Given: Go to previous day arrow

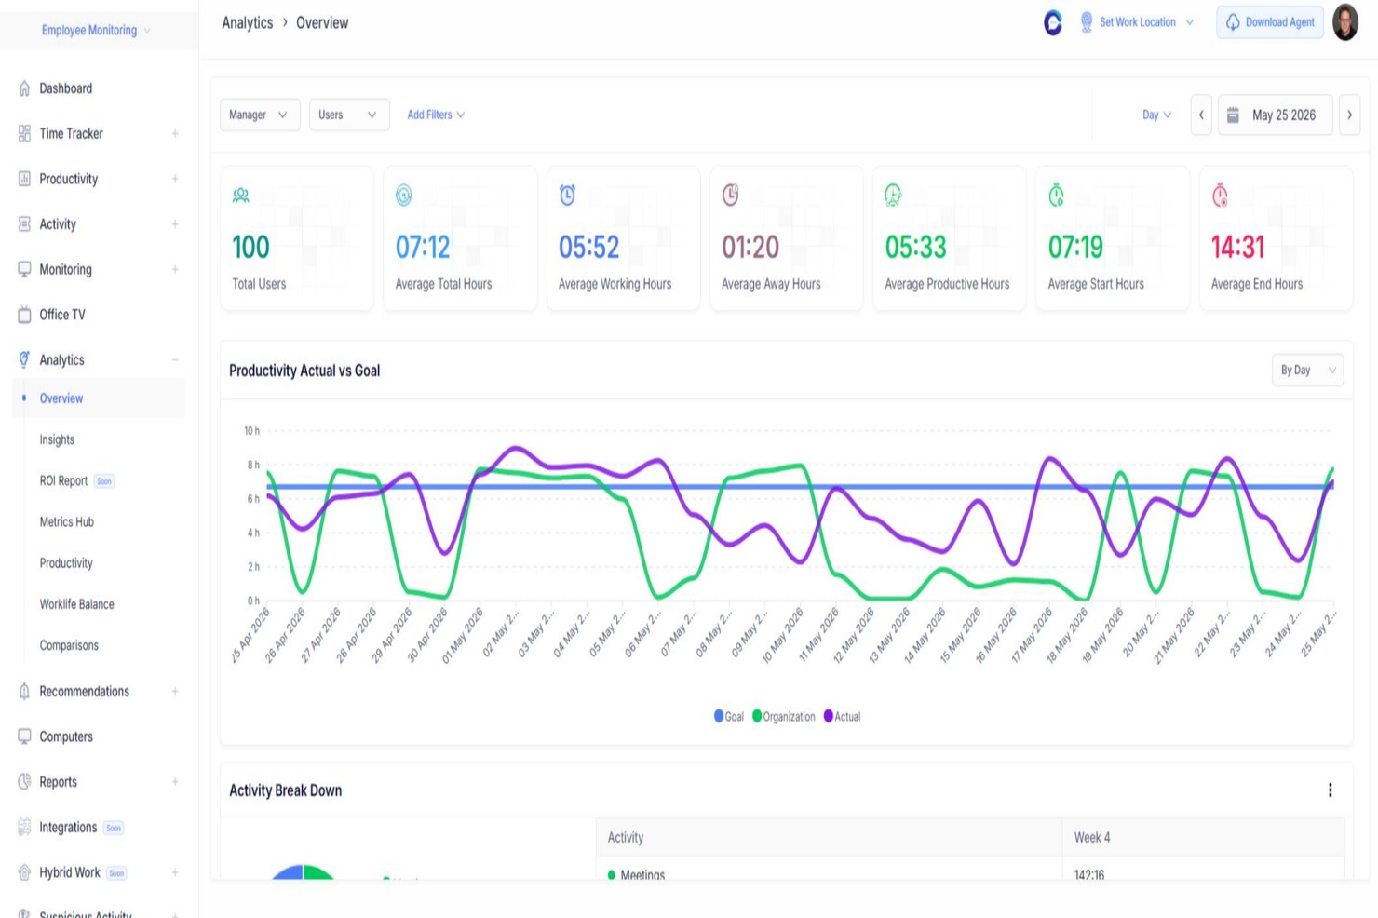Looking at the screenshot, I should [1201, 115].
